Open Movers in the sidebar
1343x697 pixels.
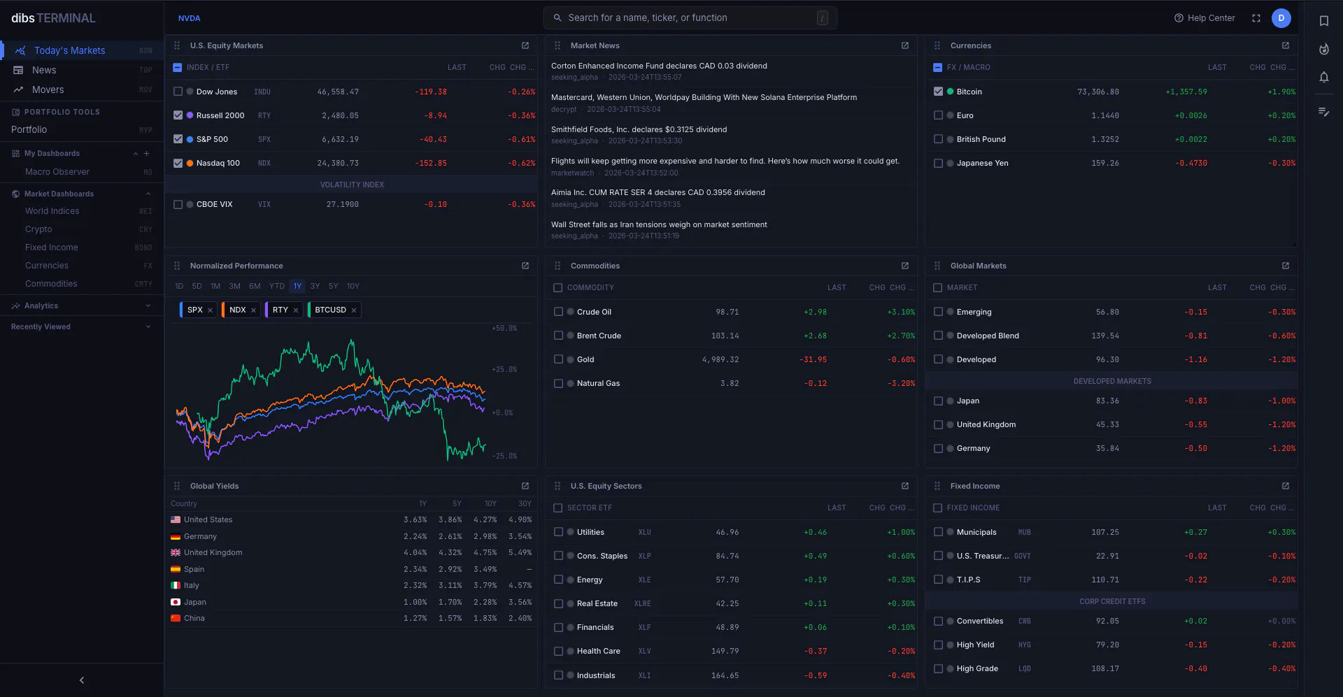(x=48, y=89)
